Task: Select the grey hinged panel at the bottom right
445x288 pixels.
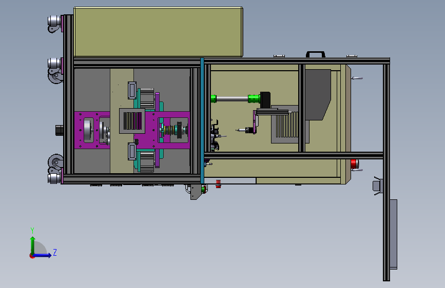Action: point(393,234)
